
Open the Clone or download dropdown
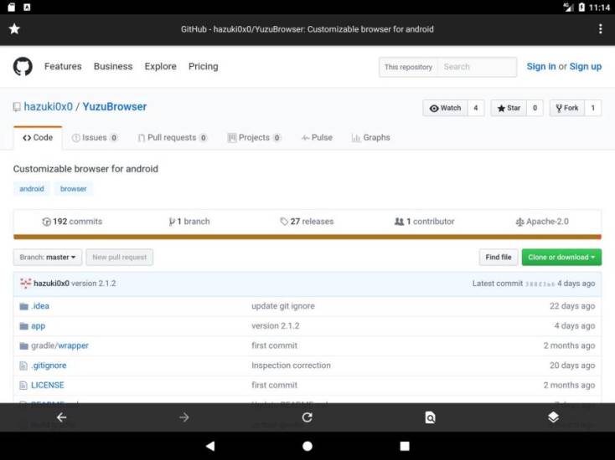pyautogui.click(x=561, y=258)
